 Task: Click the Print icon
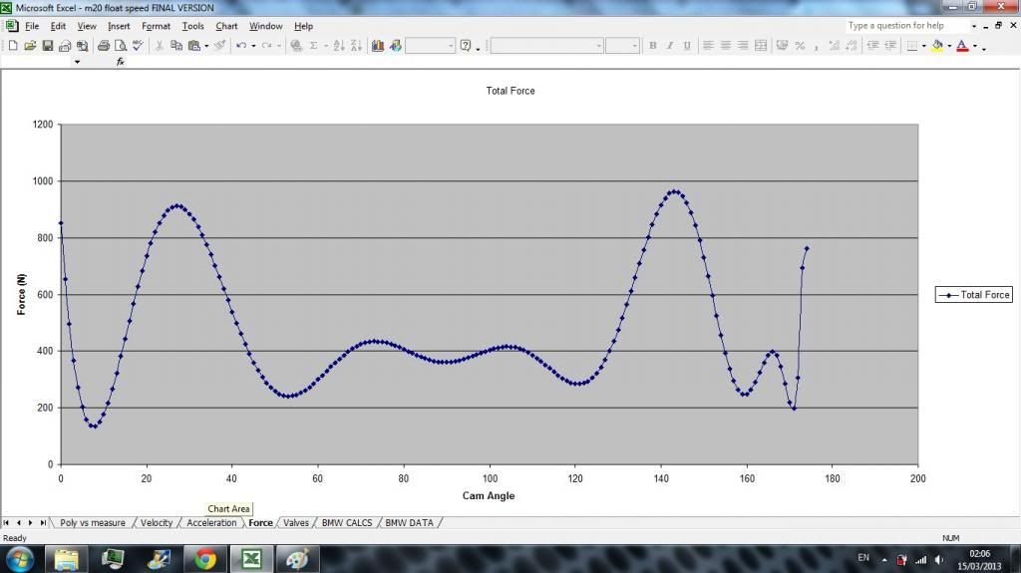click(x=103, y=46)
